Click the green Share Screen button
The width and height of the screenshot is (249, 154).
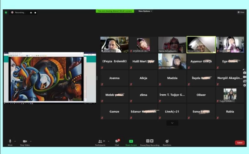(x=131, y=142)
